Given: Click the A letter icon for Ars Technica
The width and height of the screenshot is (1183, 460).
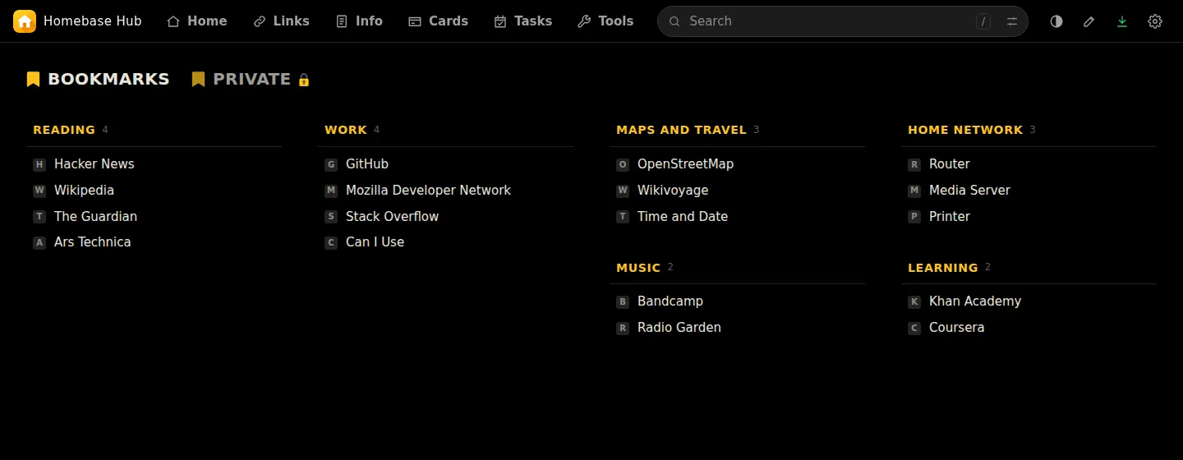Looking at the screenshot, I should (39, 243).
